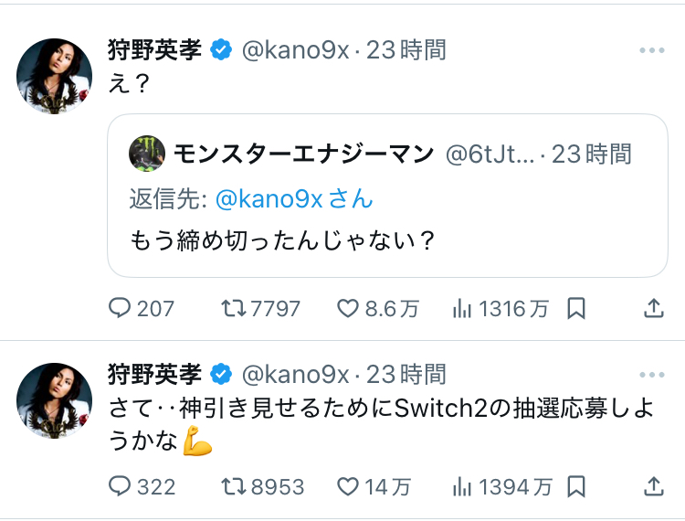
Task: Open more options on the Switch2 tweet
Action: pyautogui.click(x=652, y=375)
